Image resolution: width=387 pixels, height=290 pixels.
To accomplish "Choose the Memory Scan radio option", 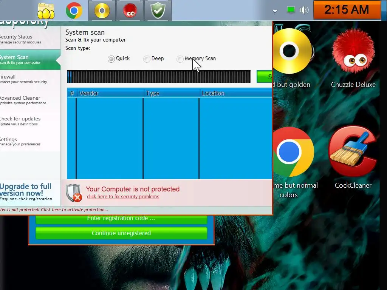I will tap(180, 59).
